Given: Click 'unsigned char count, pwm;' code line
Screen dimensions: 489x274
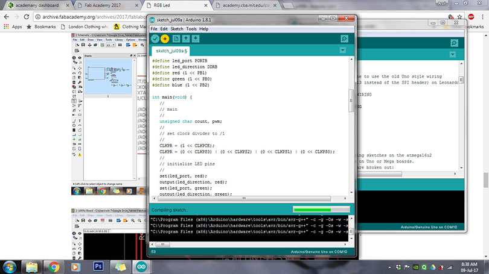Looking at the screenshot, I should [x=191, y=121].
